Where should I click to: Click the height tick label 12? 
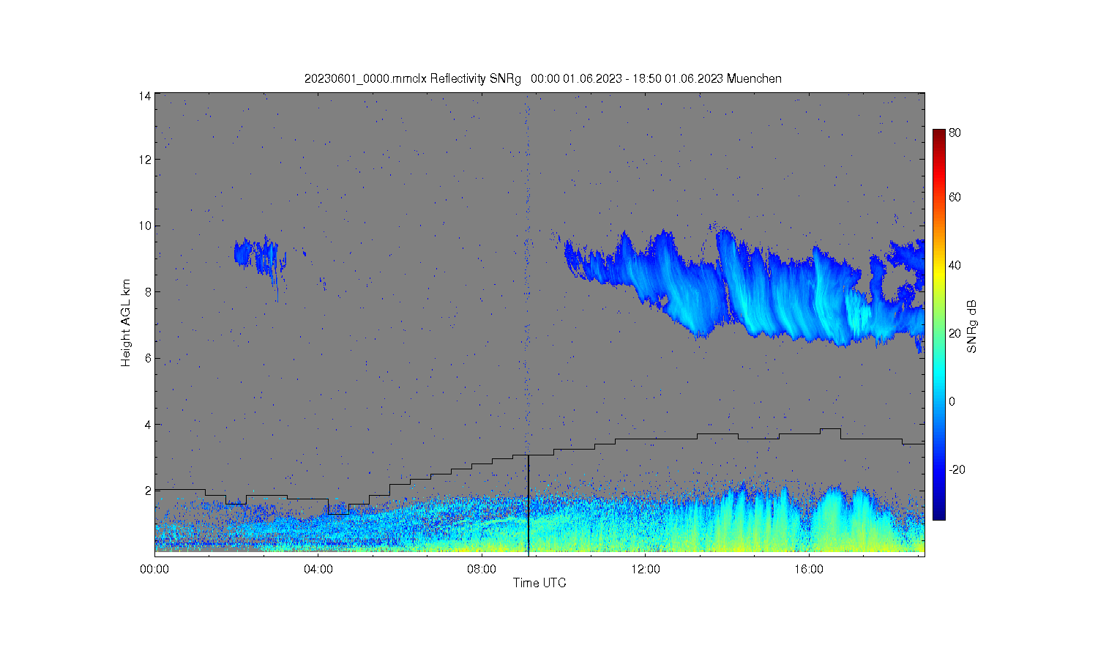point(145,160)
